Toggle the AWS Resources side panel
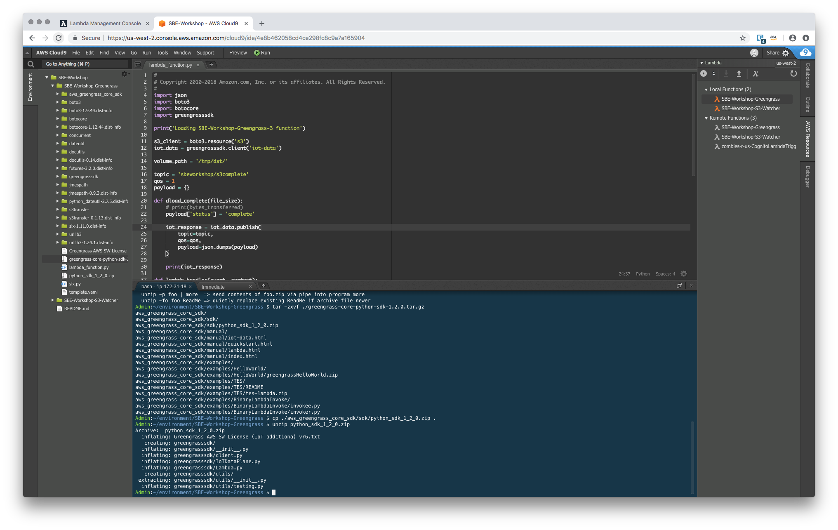This screenshot has height=530, width=838. pyautogui.click(x=807, y=139)
